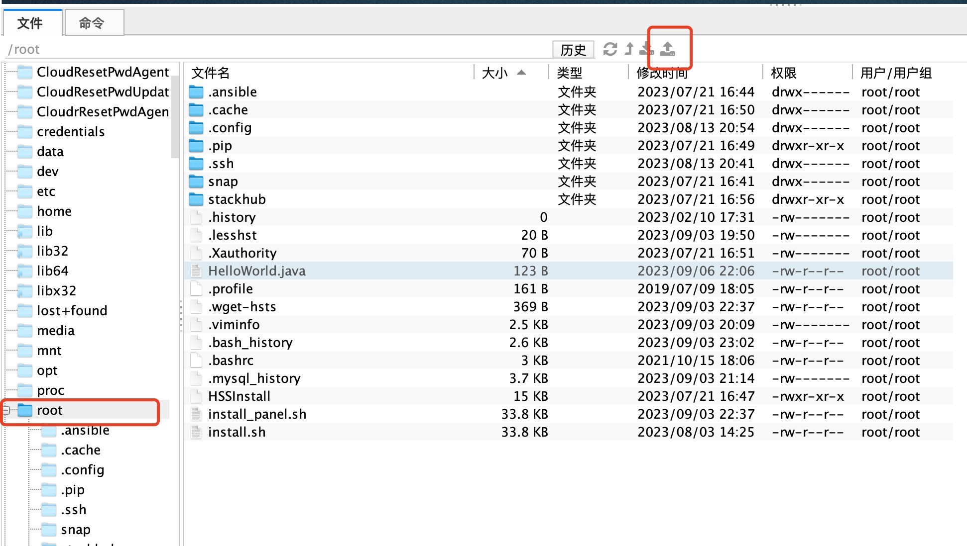Select the HelloWorld.java file icon

pyautogui.click(x=196, y=271)
